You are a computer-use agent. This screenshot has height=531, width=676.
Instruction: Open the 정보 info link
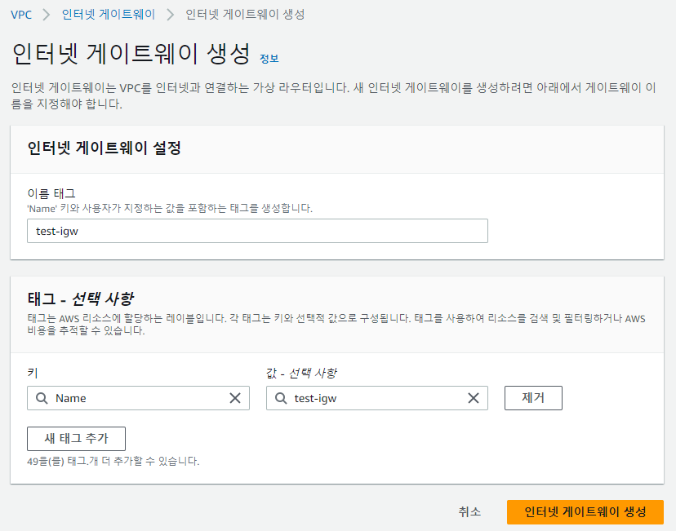point(269,59)
